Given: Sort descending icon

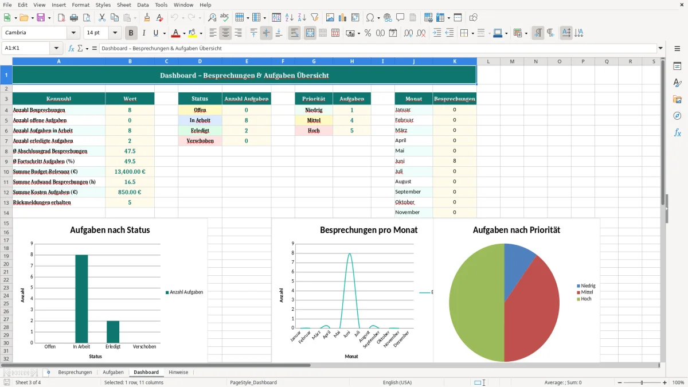Looking at the screenshot, I should click(x=302, y=18).
